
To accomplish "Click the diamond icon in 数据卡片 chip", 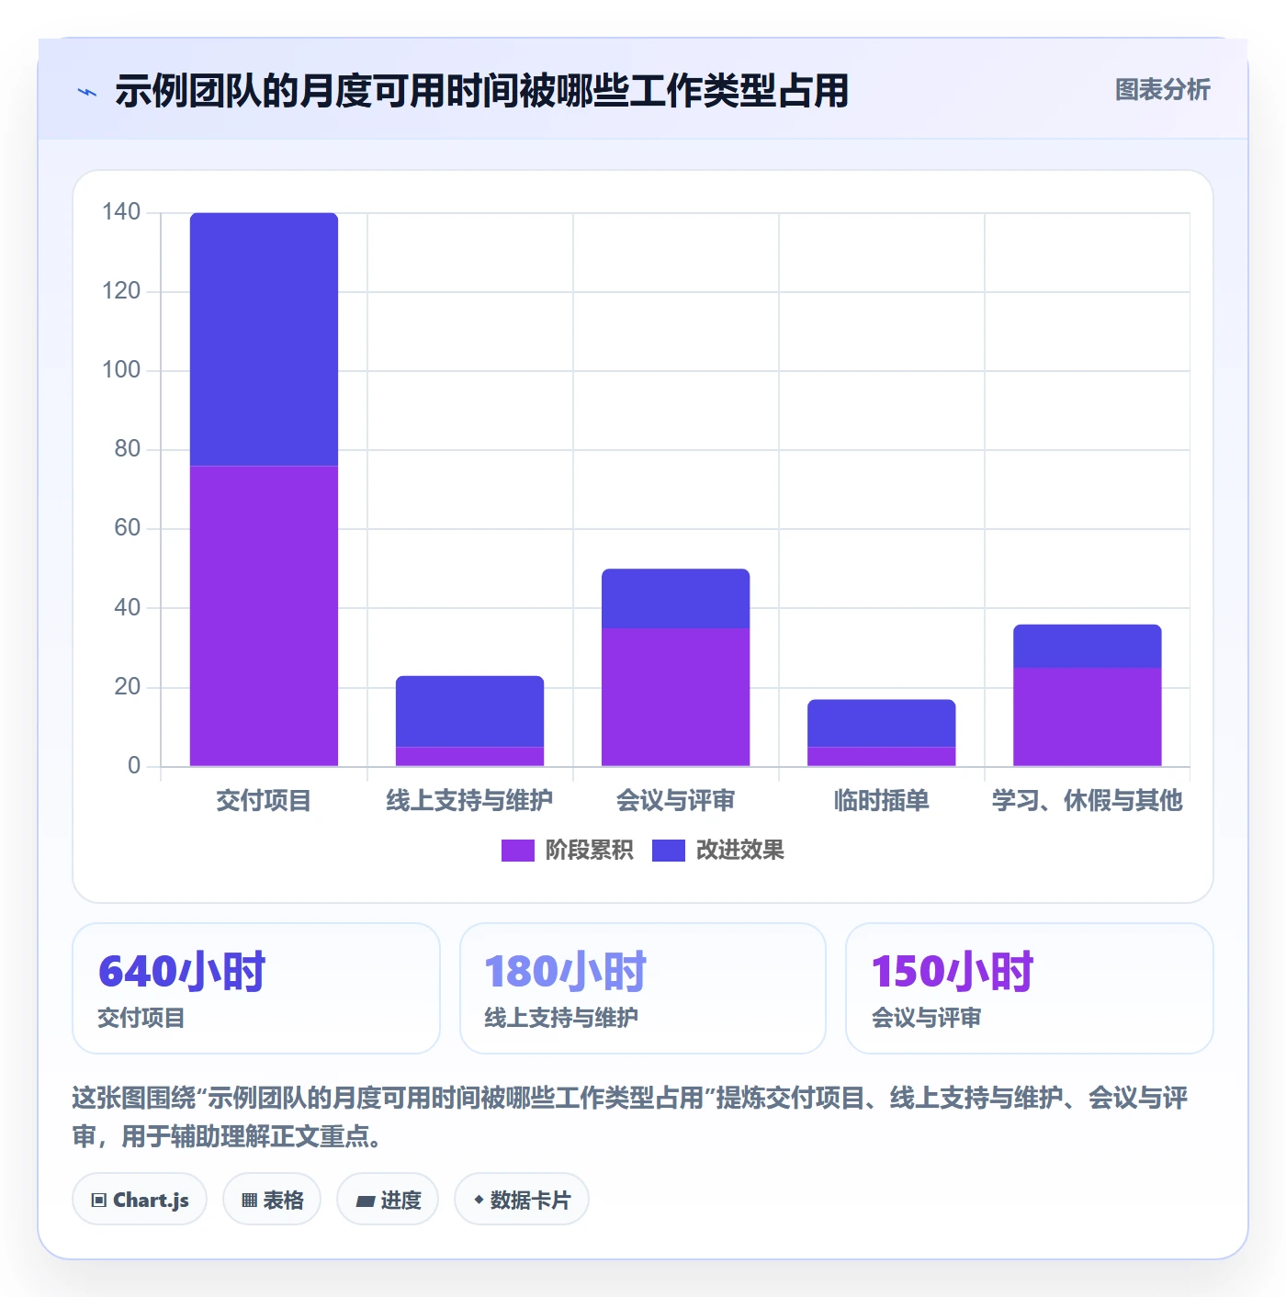I will click(x=479, y=1200).
